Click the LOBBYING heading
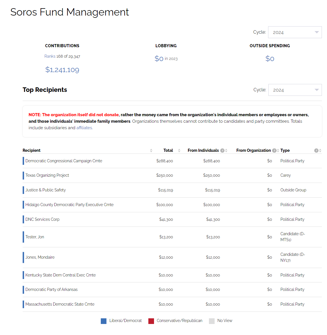Image resolution: width=327 pixels, height=335 pixels. pos(166,46)
